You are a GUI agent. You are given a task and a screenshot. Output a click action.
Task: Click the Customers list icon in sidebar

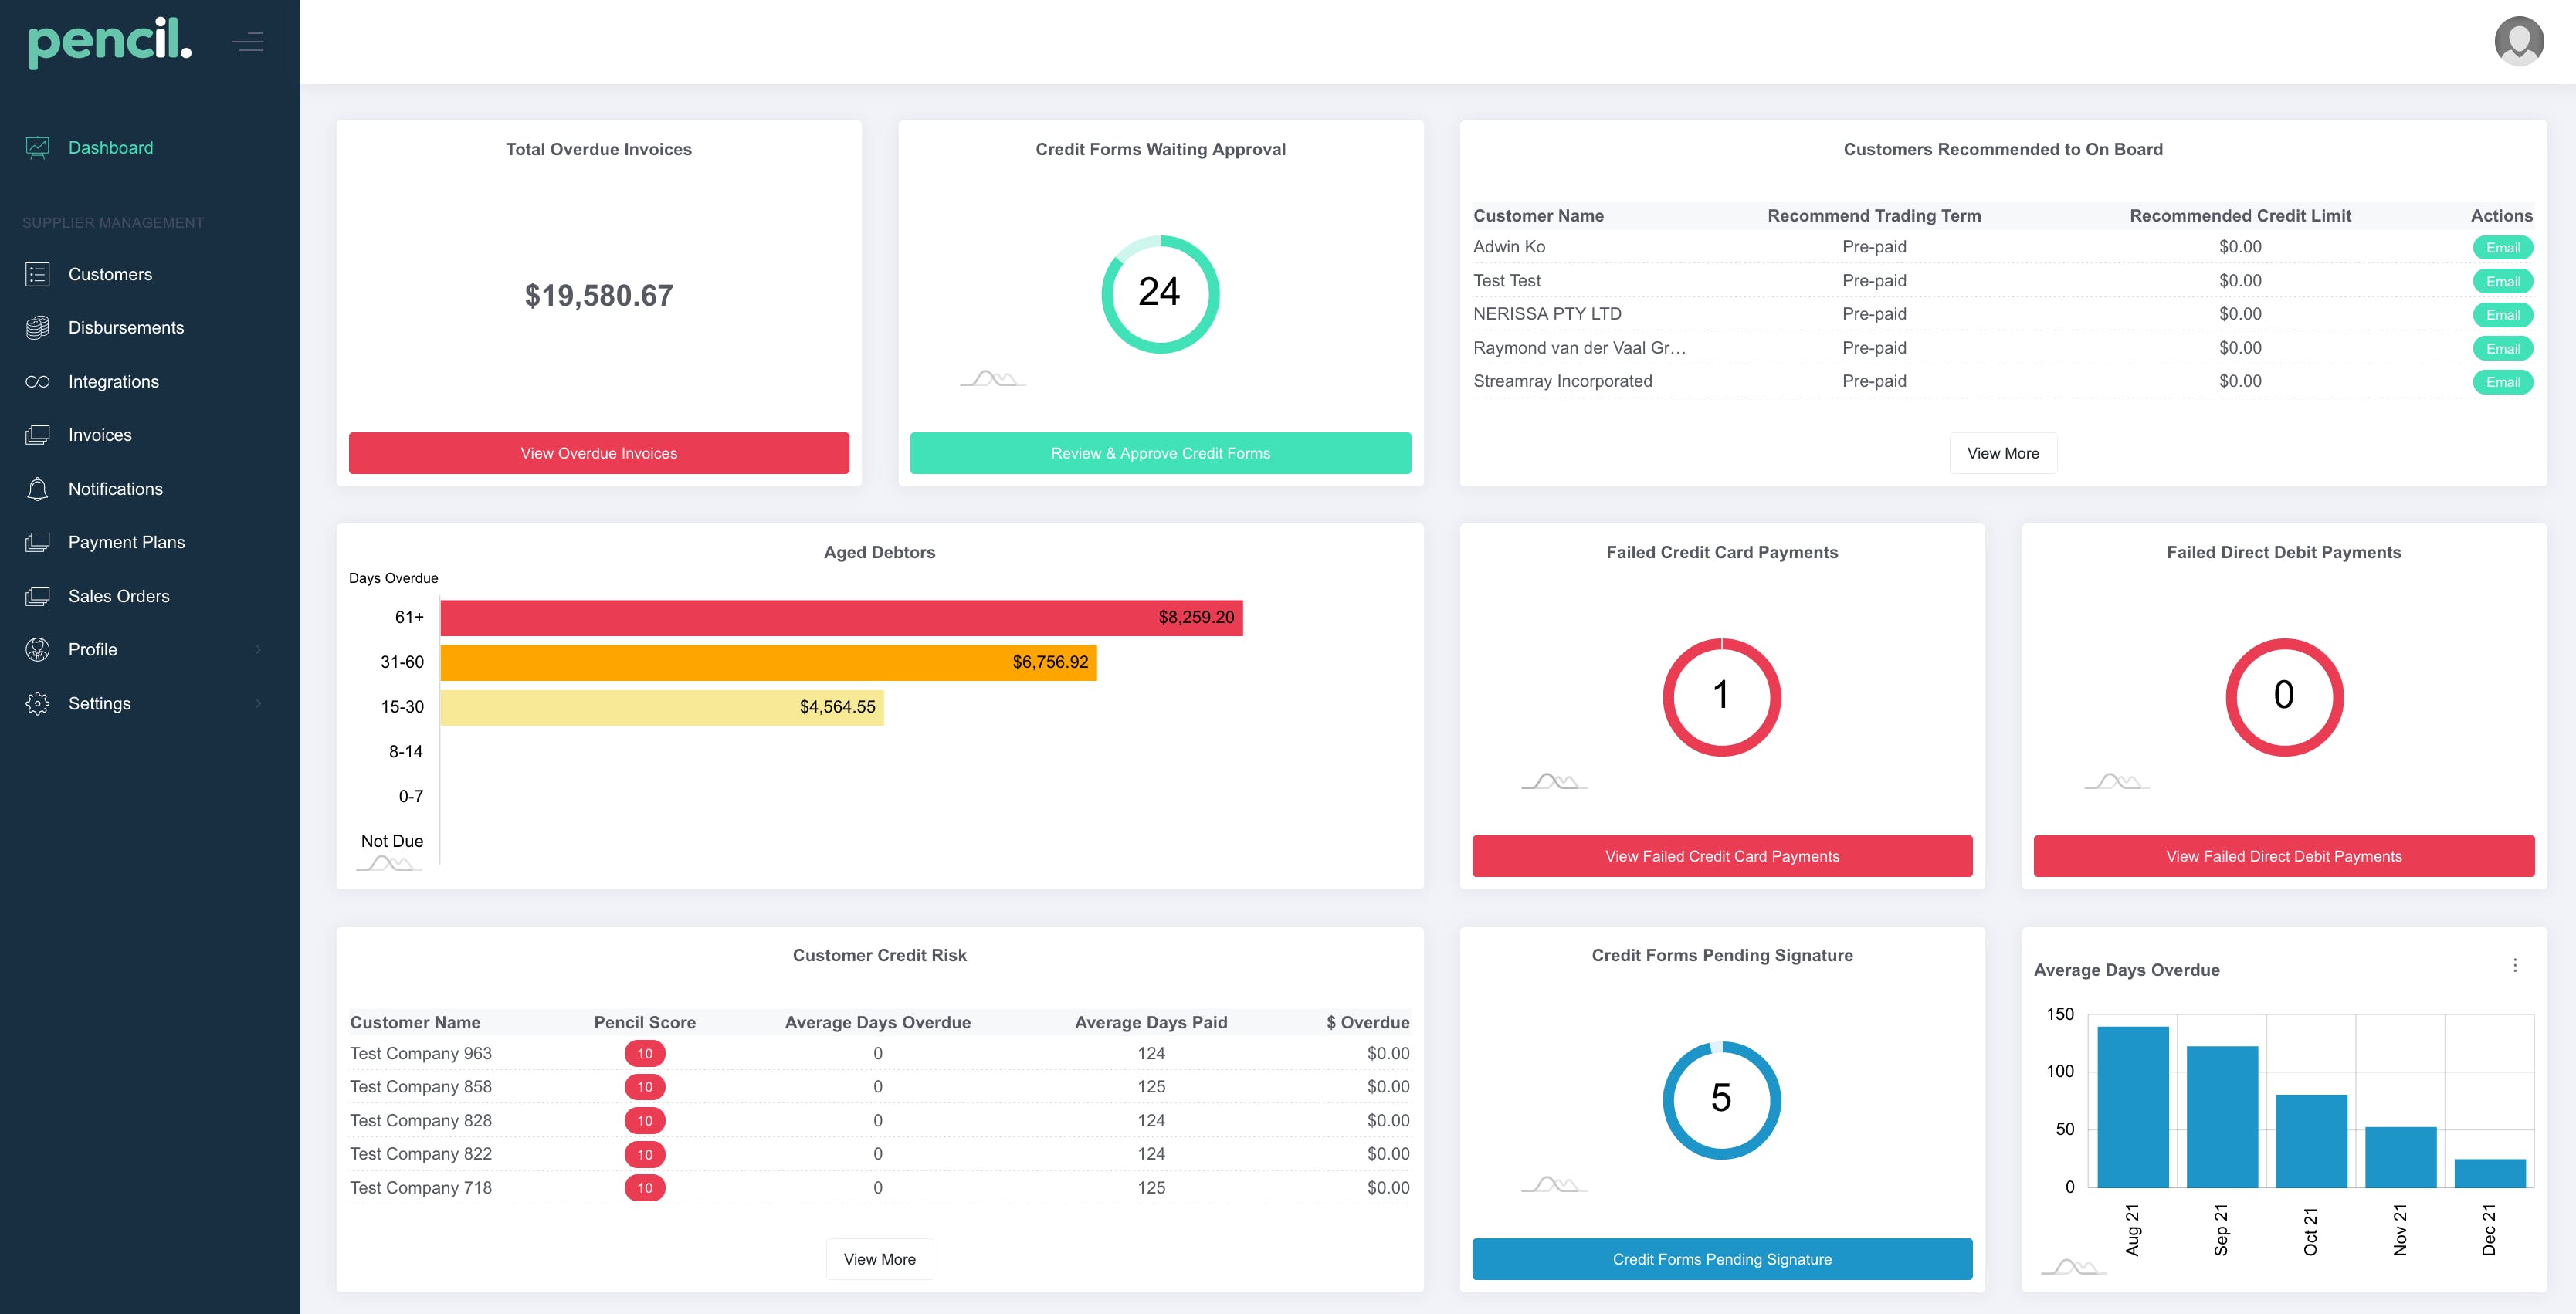38,274
